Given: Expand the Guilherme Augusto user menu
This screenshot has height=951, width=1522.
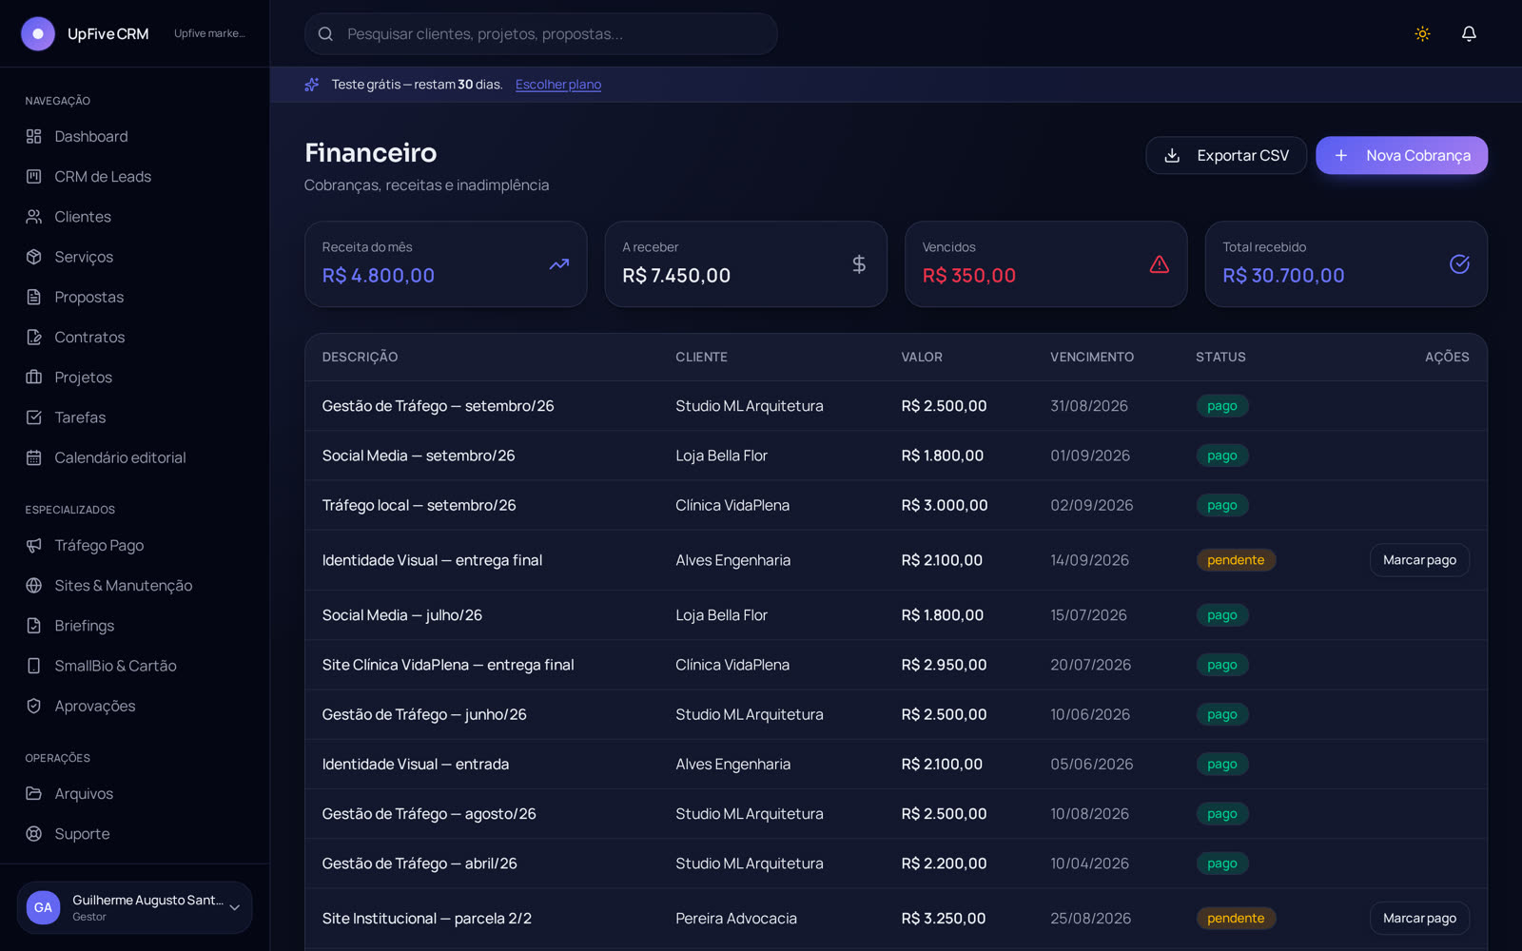Looking at the screenshot, I should click(x=134, y=907).
